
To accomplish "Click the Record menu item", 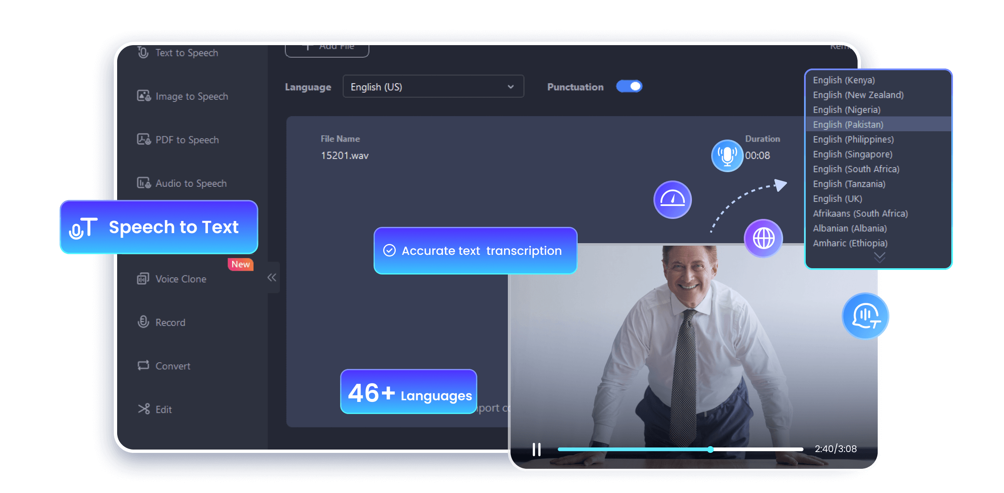I will tap(170, 322).
